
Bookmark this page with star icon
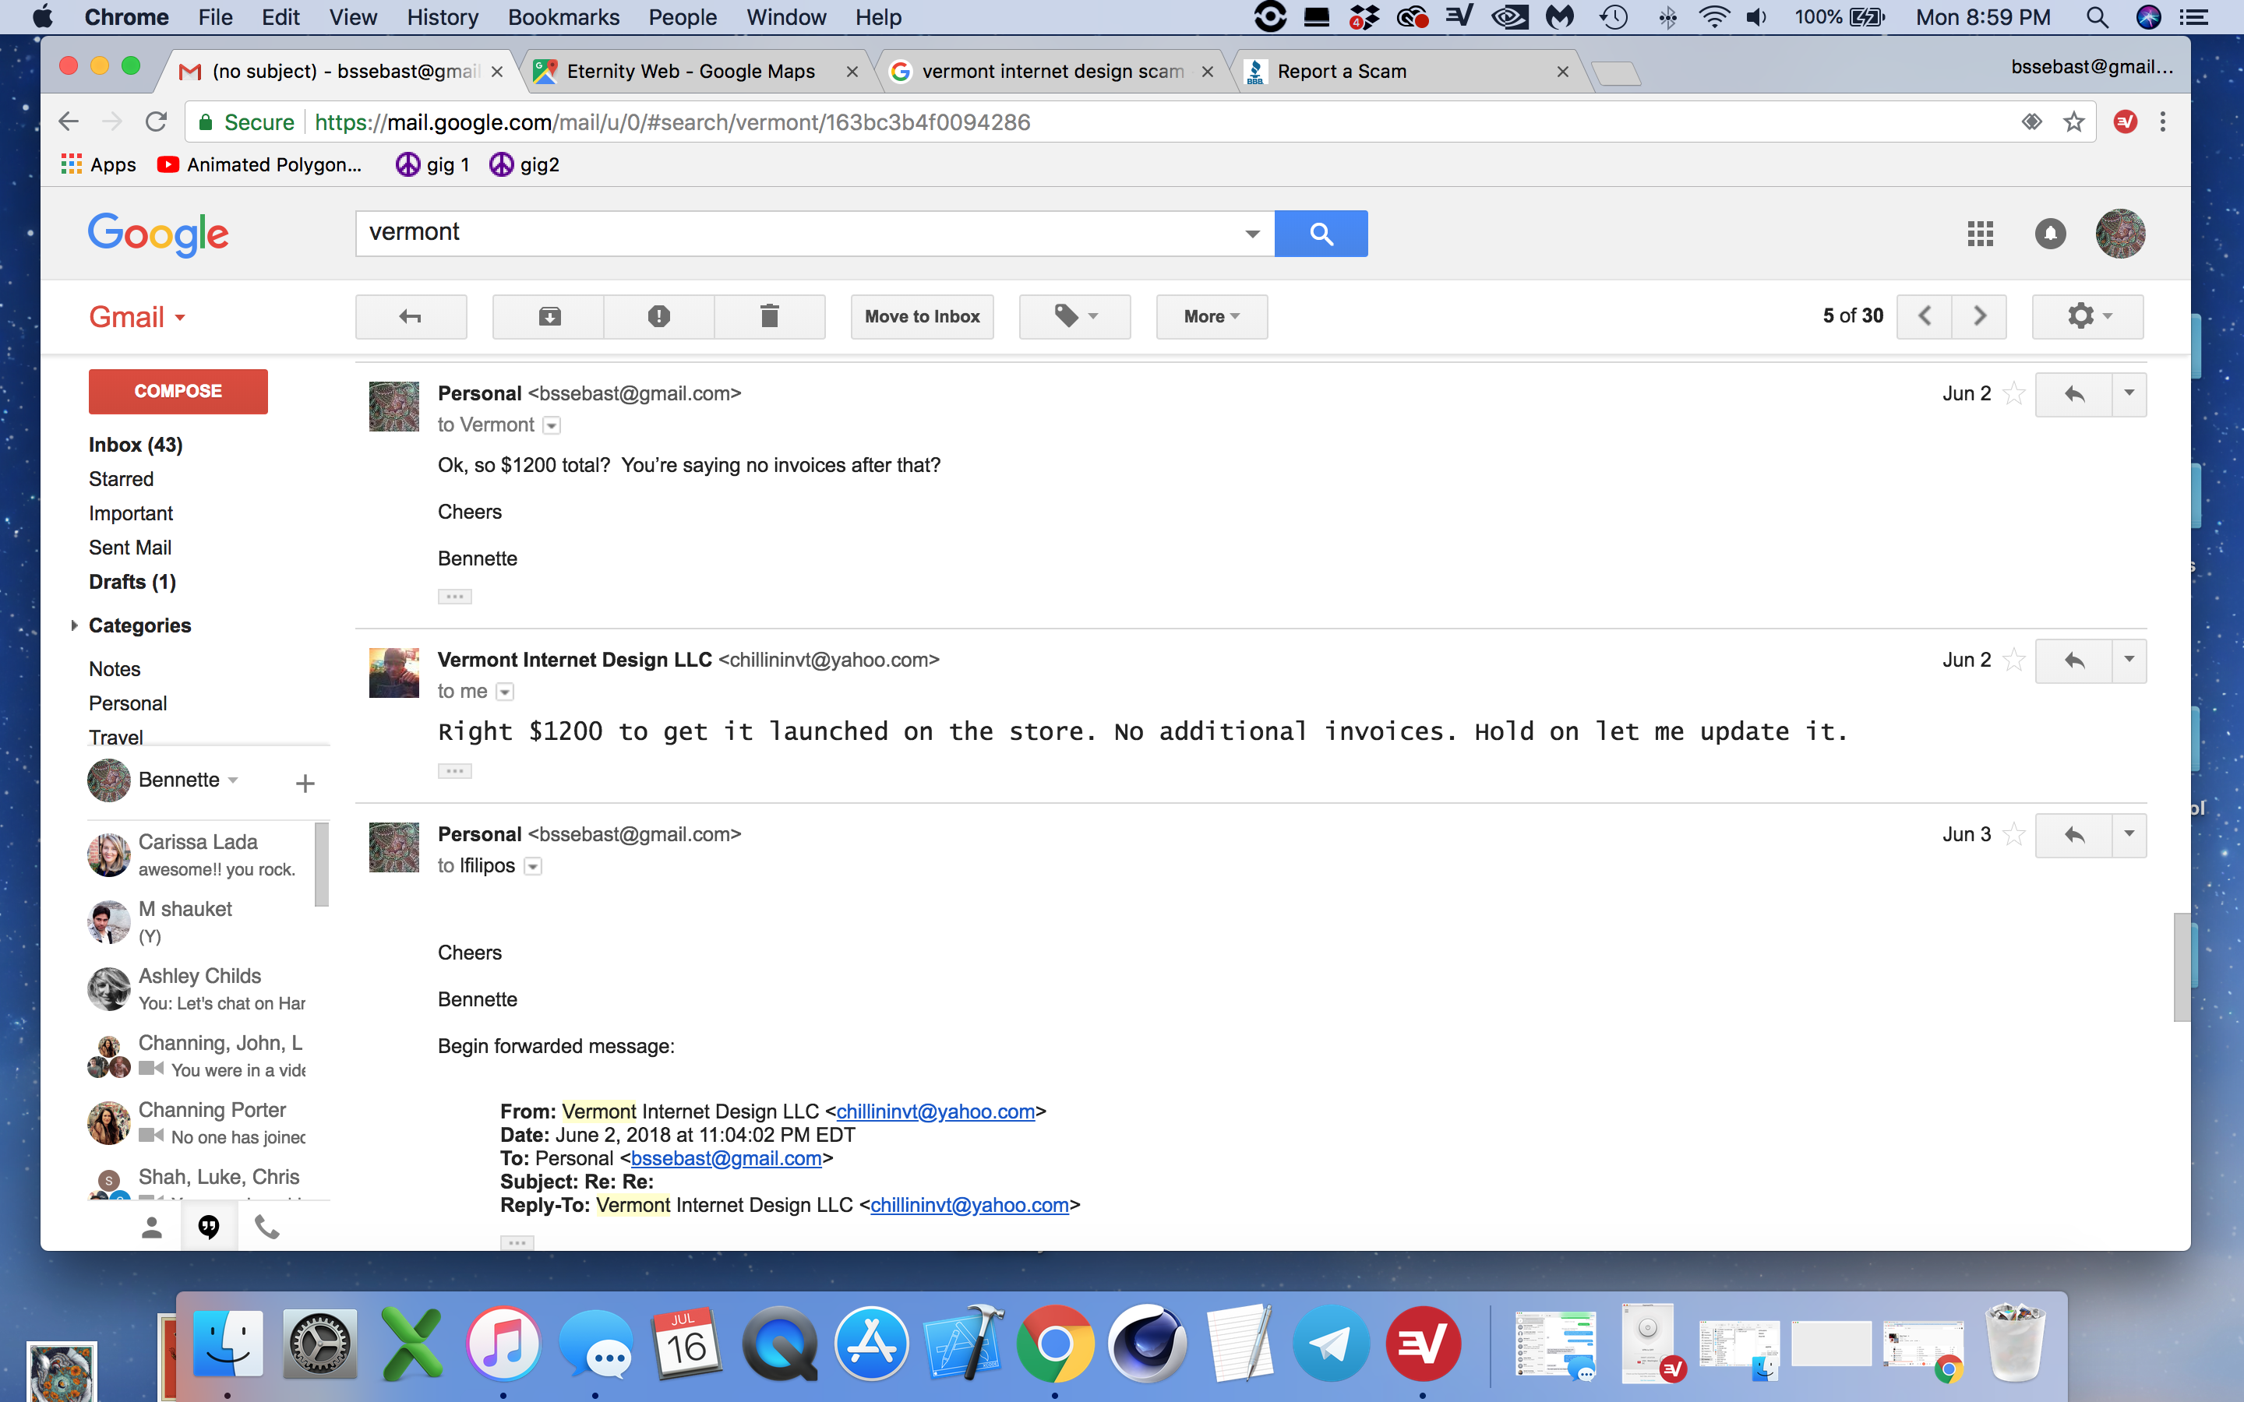coord(2073,122)
